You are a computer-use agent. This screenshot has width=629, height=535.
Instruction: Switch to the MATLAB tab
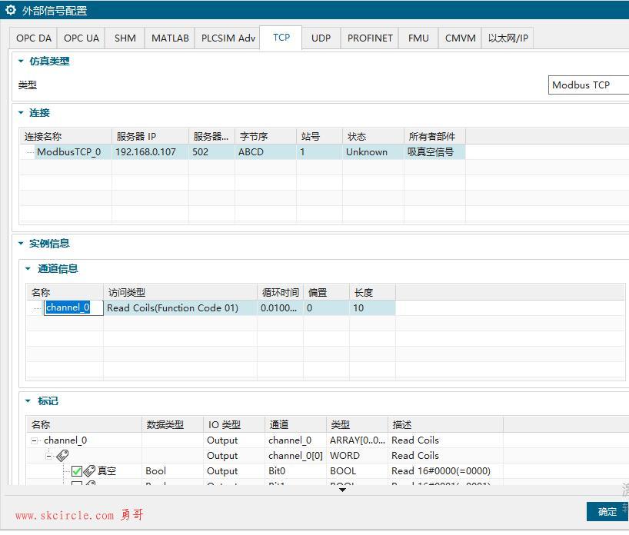click(x=170, y=38)
